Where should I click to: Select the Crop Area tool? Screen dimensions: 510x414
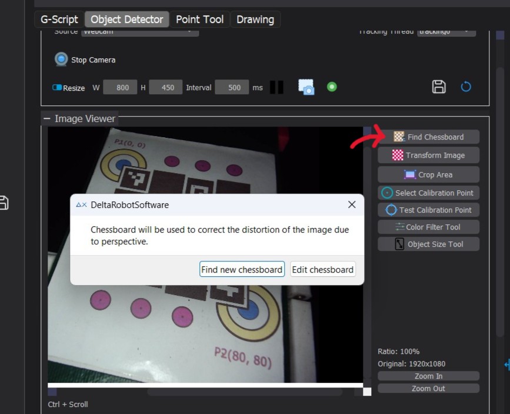point(428,175)
